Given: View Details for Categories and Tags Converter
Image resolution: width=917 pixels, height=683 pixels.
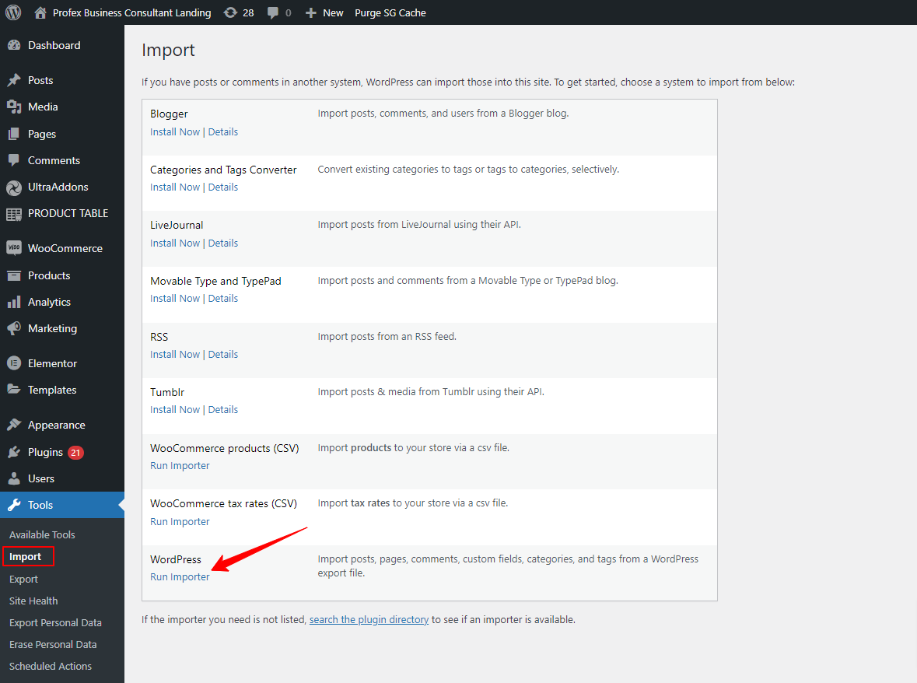Looking at the screenshot, I should [222, 187].
